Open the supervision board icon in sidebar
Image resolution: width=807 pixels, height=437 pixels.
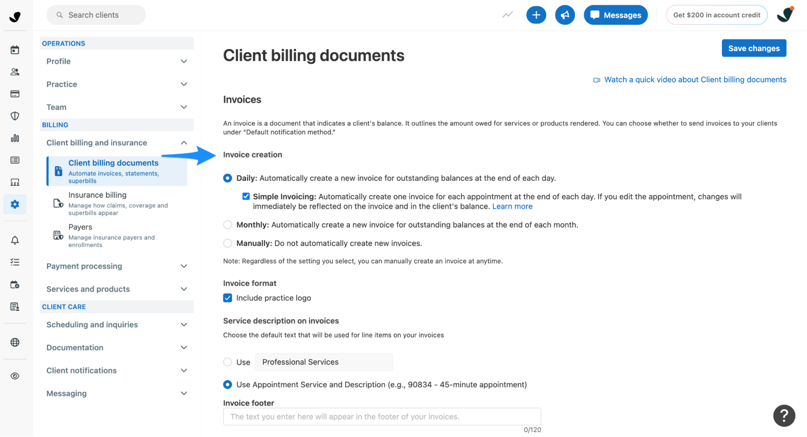tap(15, 182)
